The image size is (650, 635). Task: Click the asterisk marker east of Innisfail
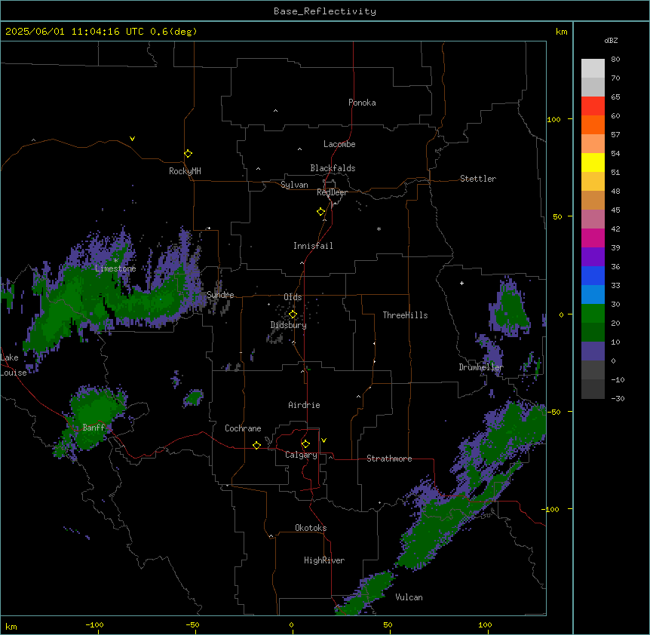379,229
